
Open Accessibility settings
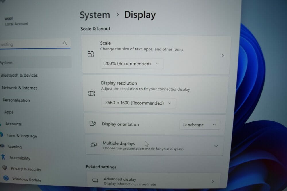pyautogui.click(x=20, y=158)
